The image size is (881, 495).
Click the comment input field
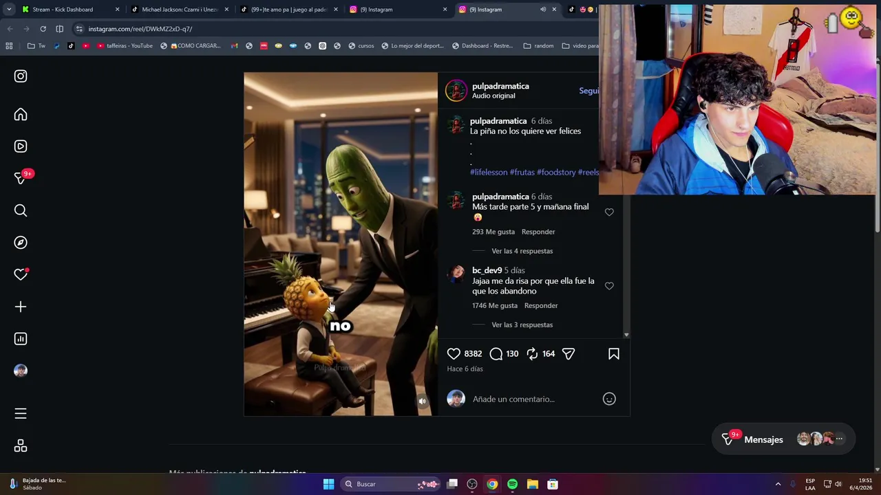point(533,399)
